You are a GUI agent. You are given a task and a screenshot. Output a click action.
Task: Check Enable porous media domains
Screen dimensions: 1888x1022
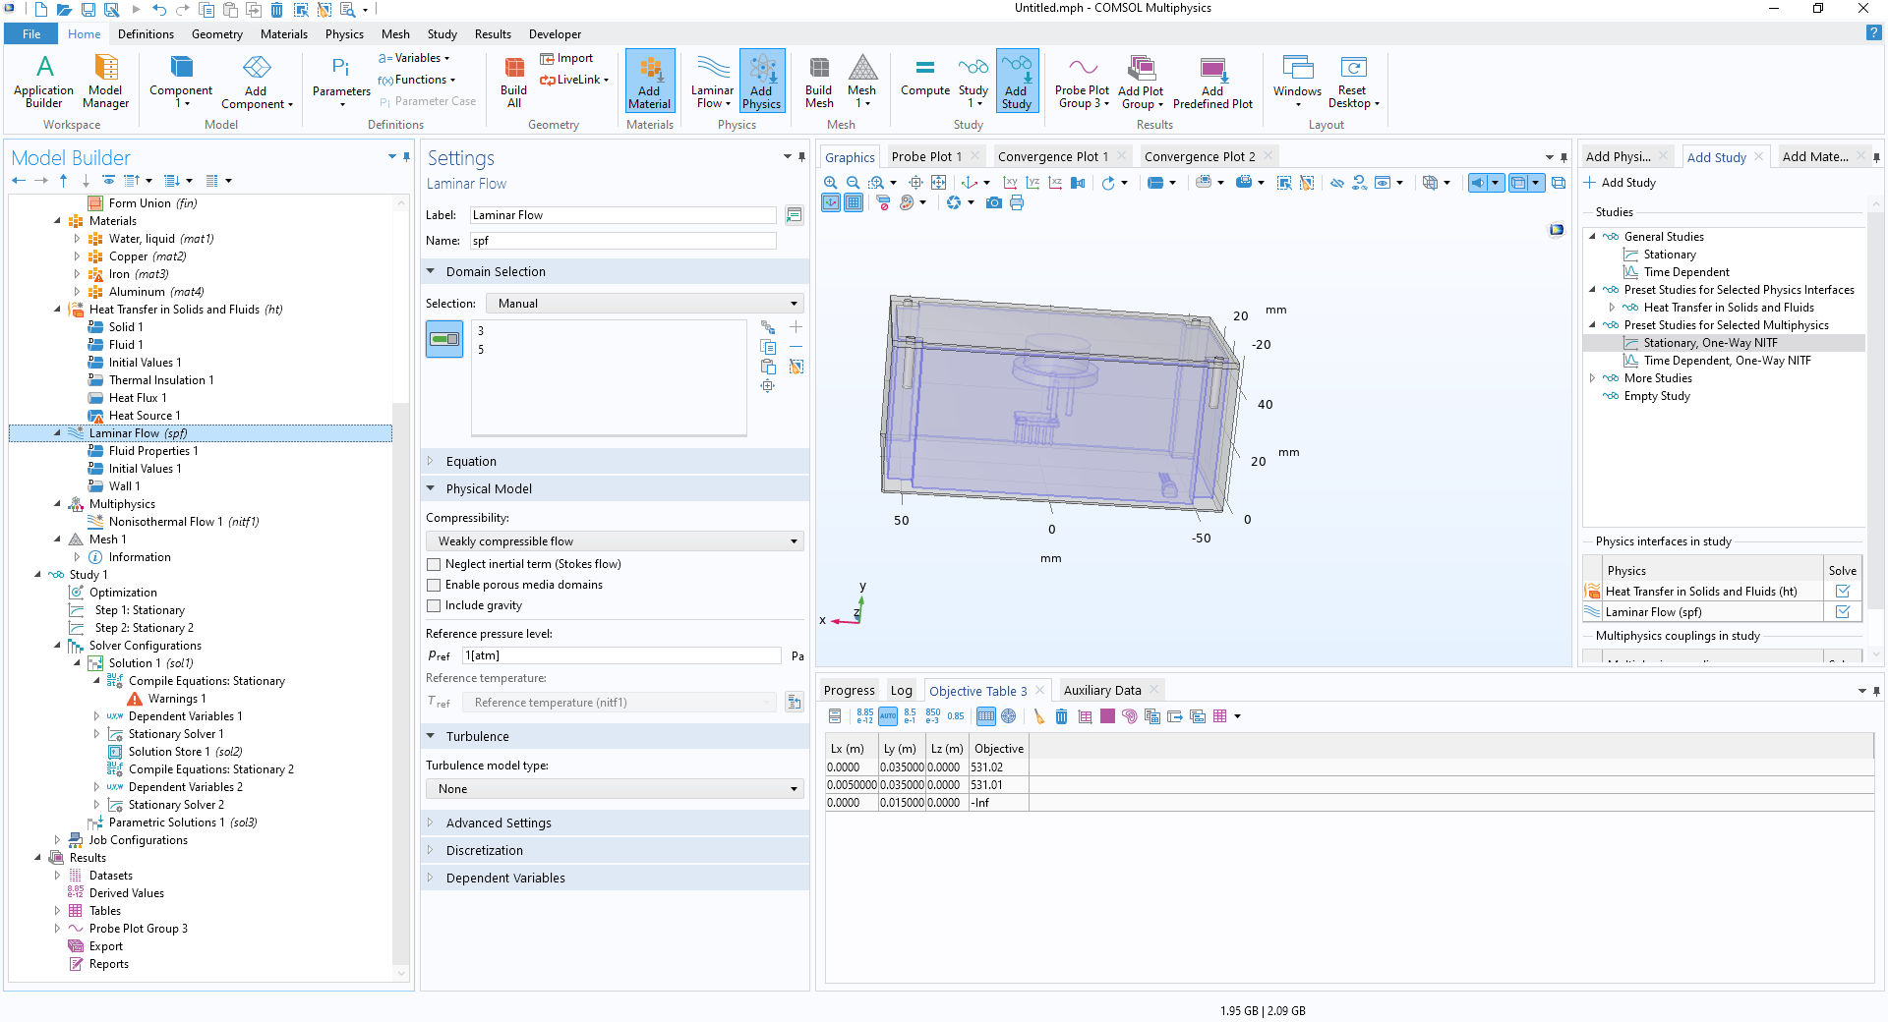click(434, 585)
